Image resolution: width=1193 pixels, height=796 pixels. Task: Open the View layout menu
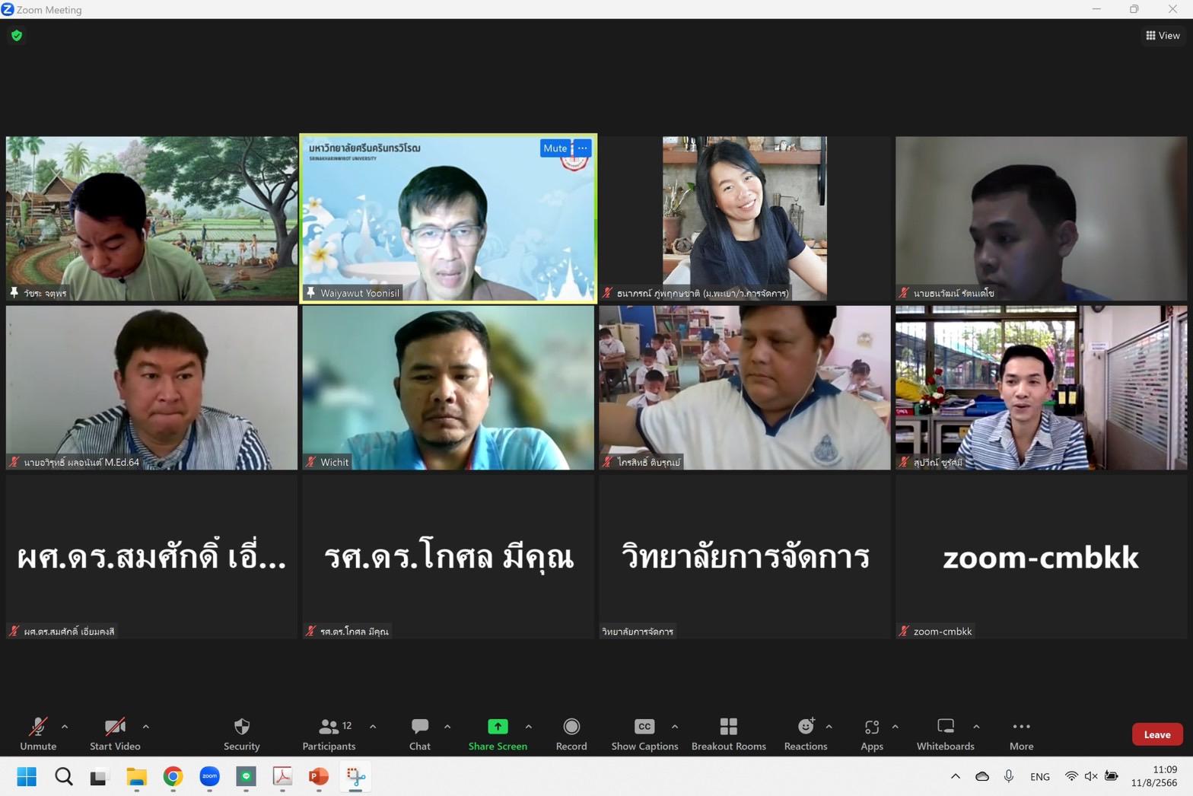(1163, 36)
